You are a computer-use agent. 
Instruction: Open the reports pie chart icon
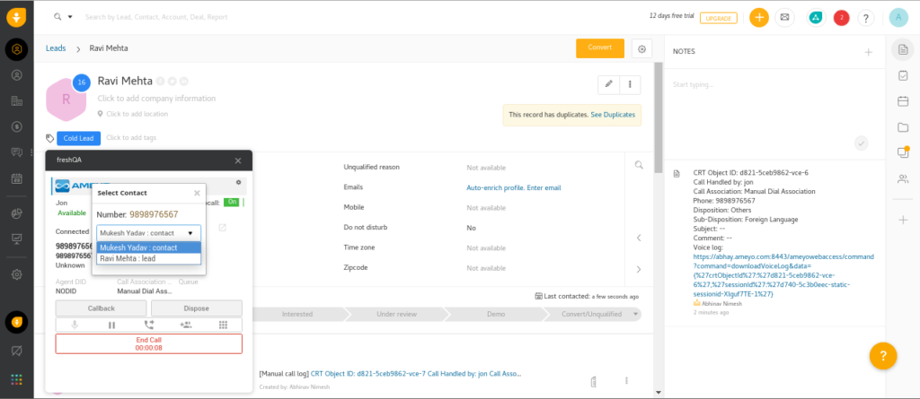[x=17, y=214]
